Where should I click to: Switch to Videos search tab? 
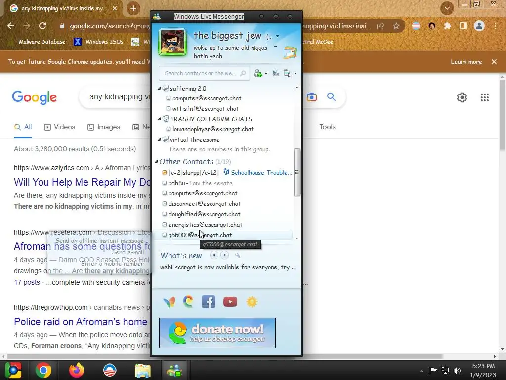[x=60, y=127]
